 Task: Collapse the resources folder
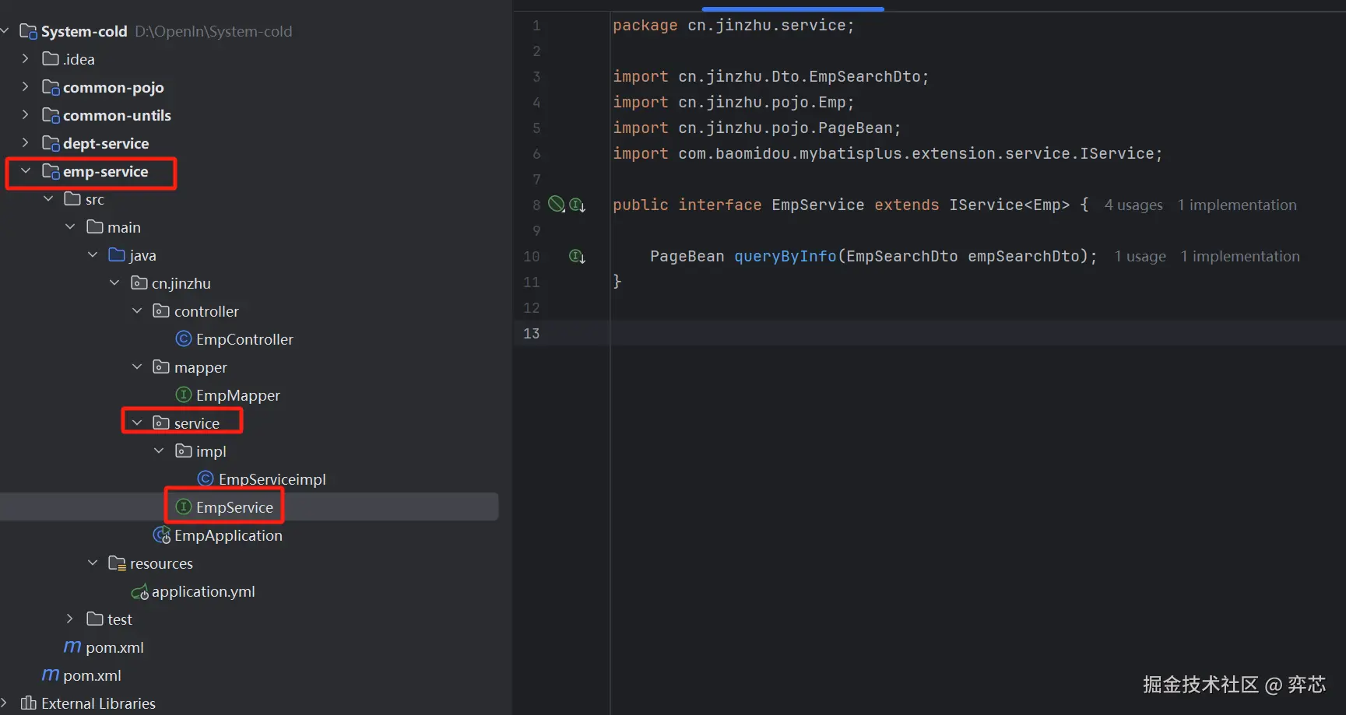tap(93, 563)
